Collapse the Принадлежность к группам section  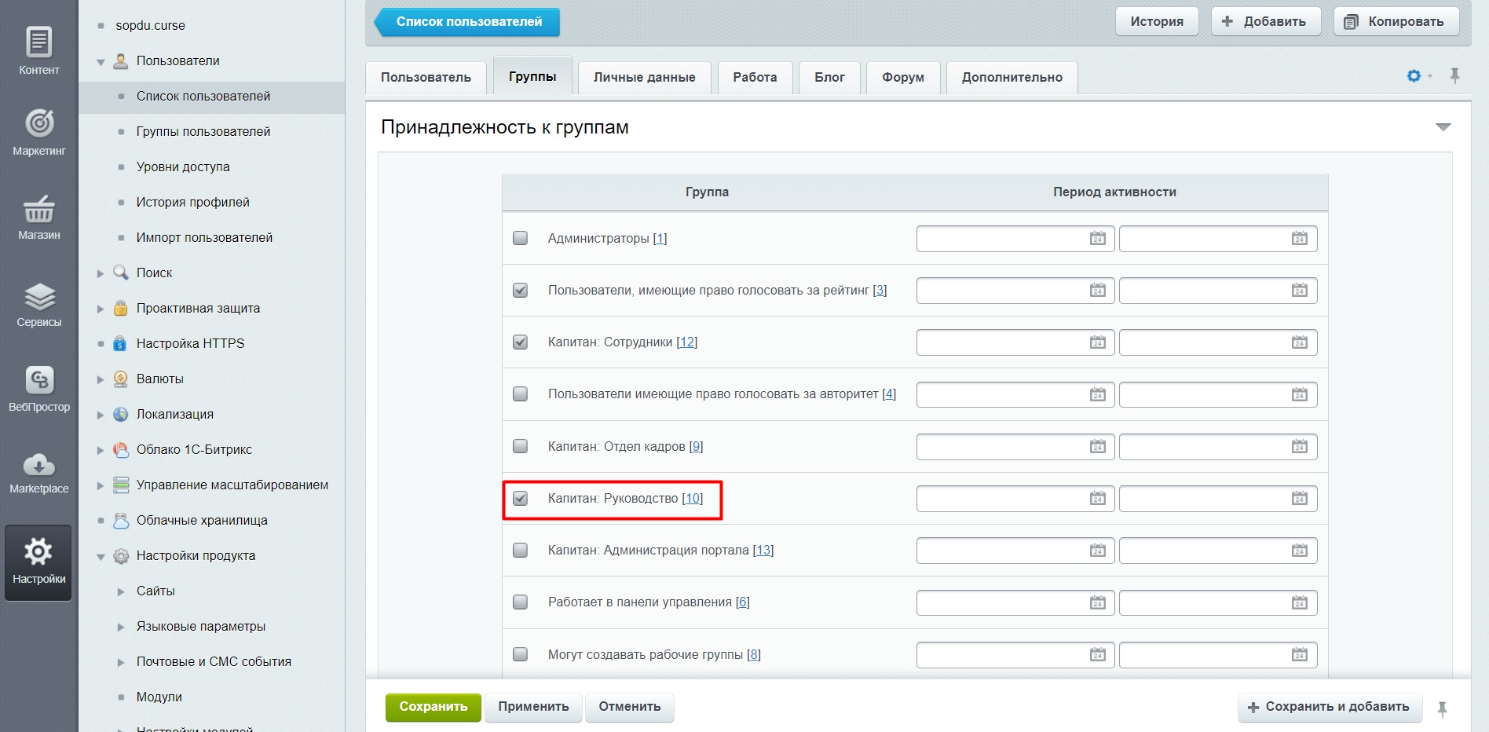[1443, 127]
